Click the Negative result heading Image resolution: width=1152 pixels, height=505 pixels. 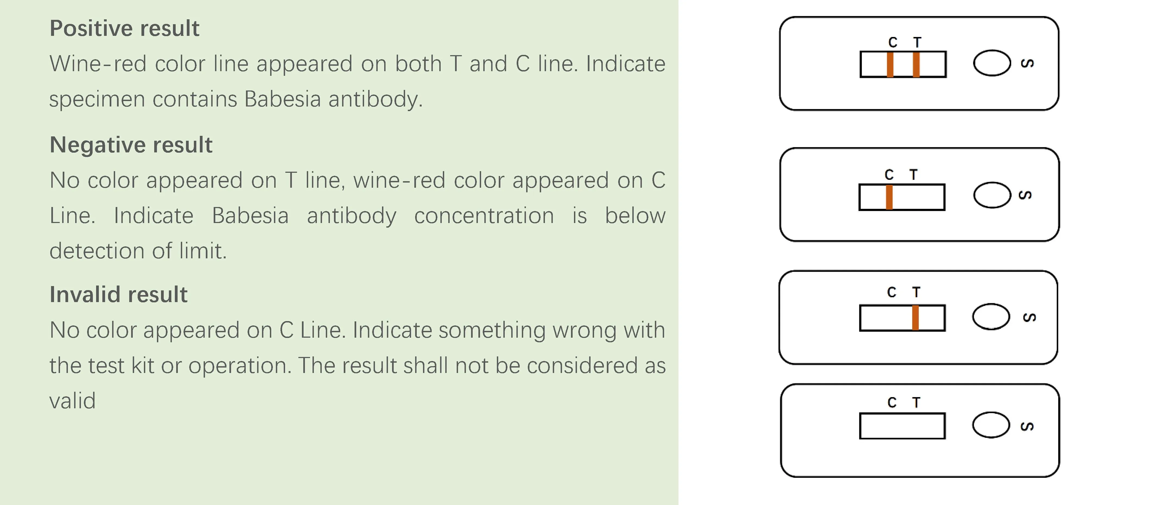pos(131,145)
